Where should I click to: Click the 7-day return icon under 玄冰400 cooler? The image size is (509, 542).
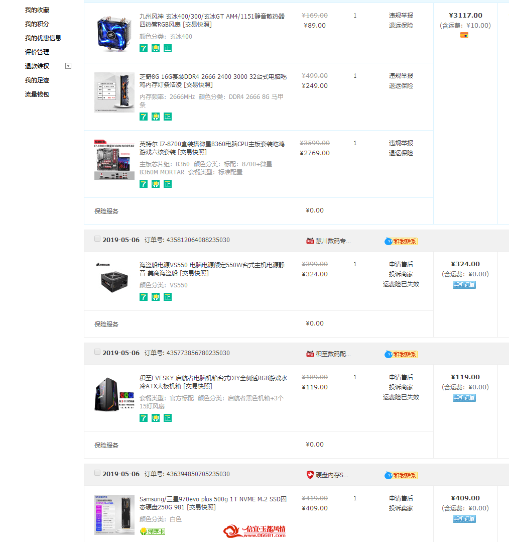143,48
